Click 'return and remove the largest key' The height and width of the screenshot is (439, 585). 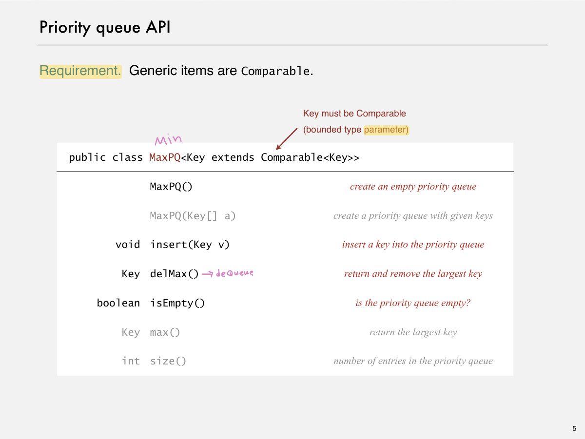pyautogui.click(x=413, y=274)
